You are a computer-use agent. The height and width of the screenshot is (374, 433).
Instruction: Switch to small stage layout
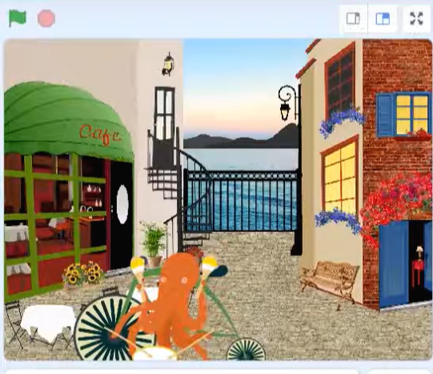354,18
